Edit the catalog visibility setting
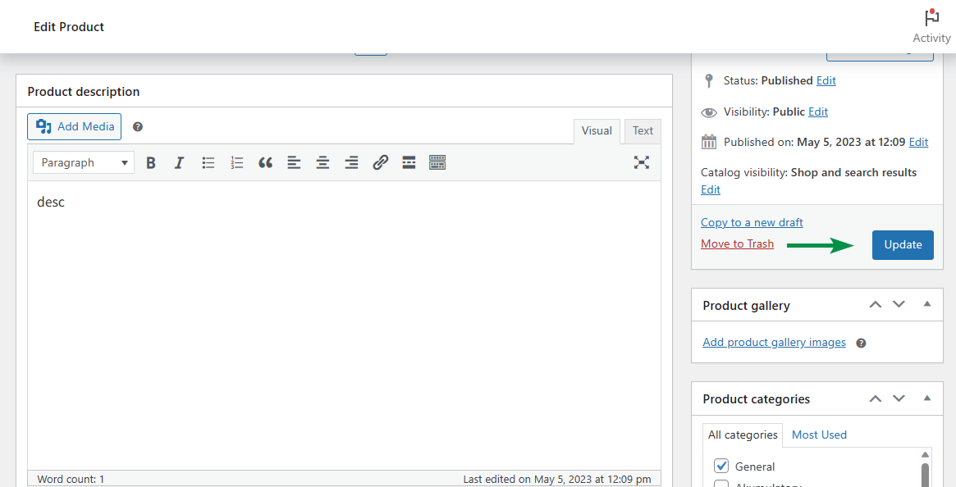 point(711,189)
